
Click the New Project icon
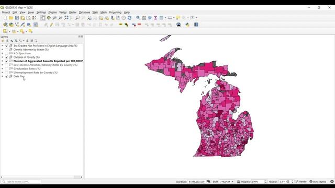pos(5,18)
